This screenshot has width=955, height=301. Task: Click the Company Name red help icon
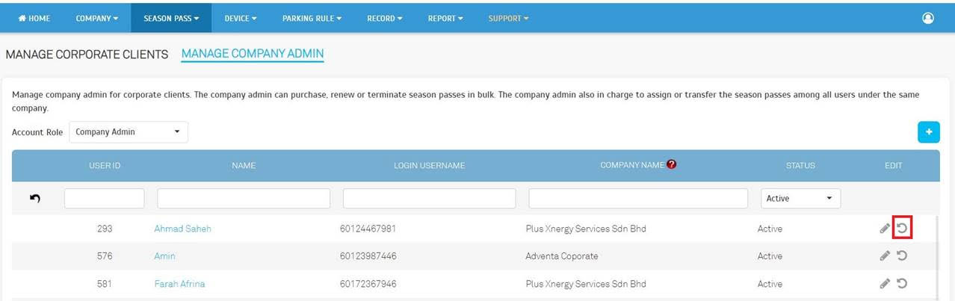tap(671, 165)
